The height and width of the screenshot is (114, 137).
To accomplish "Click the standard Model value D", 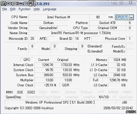I will (x=55, y=46).
